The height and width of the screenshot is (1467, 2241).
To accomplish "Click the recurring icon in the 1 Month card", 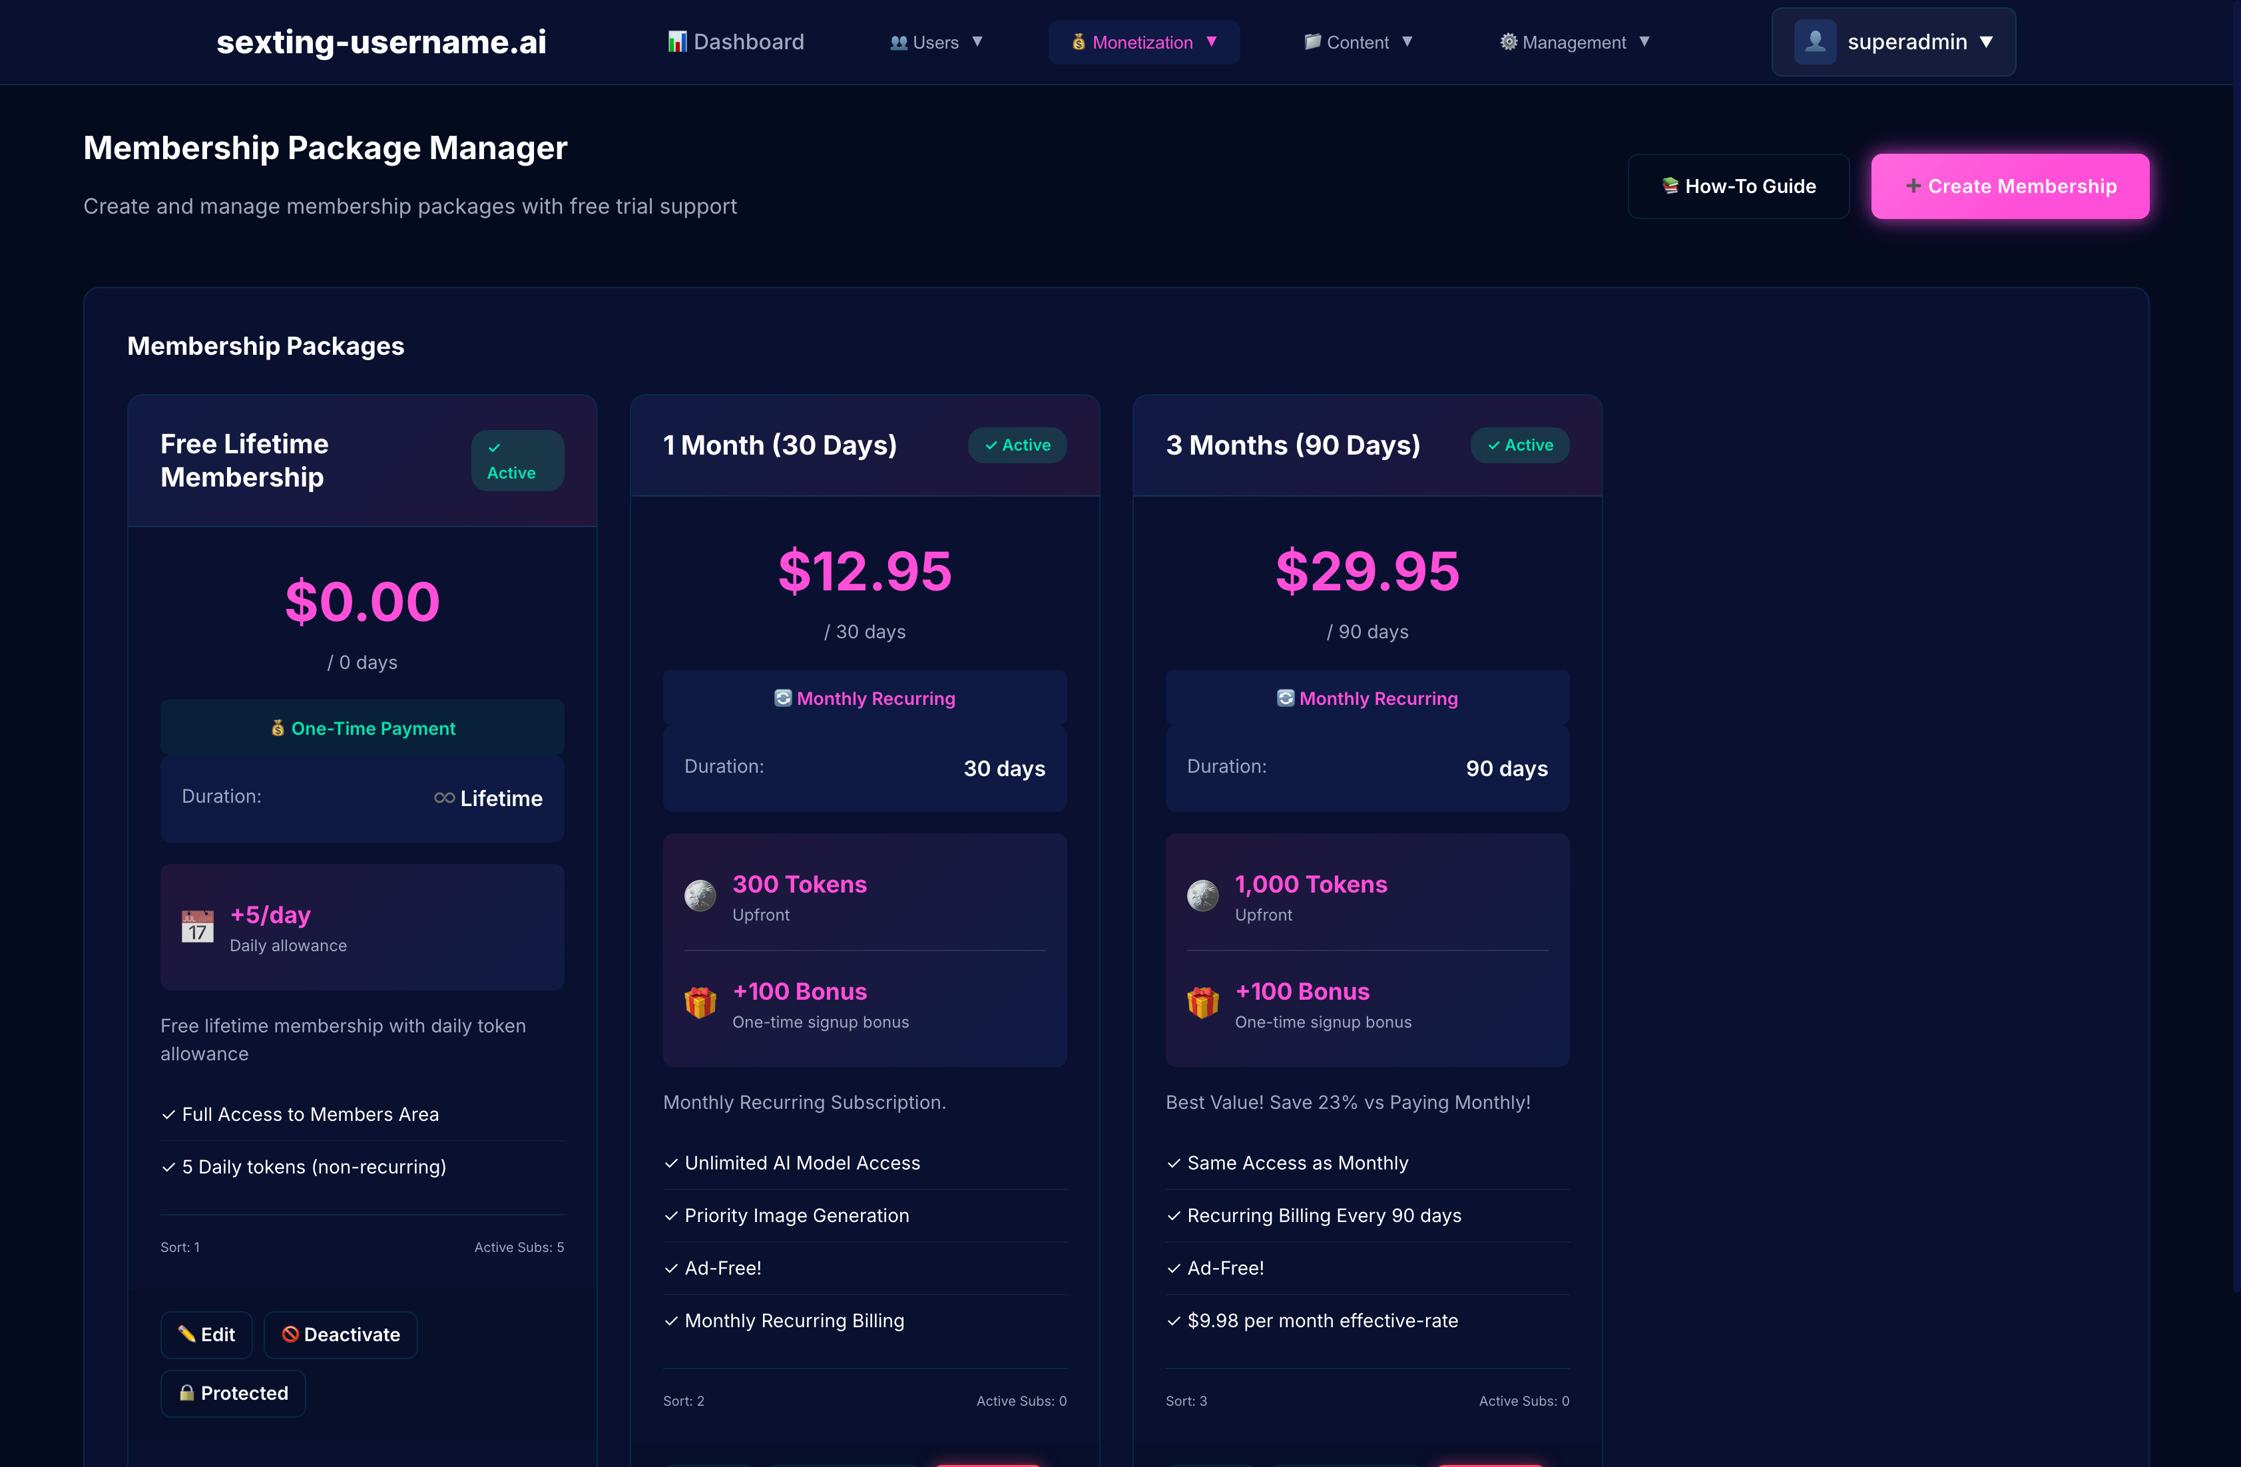I will (782, 698).
